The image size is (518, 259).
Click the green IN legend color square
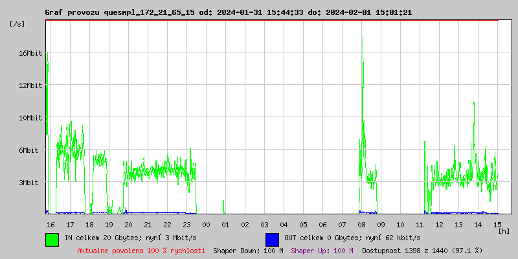(x=52, y=239)
